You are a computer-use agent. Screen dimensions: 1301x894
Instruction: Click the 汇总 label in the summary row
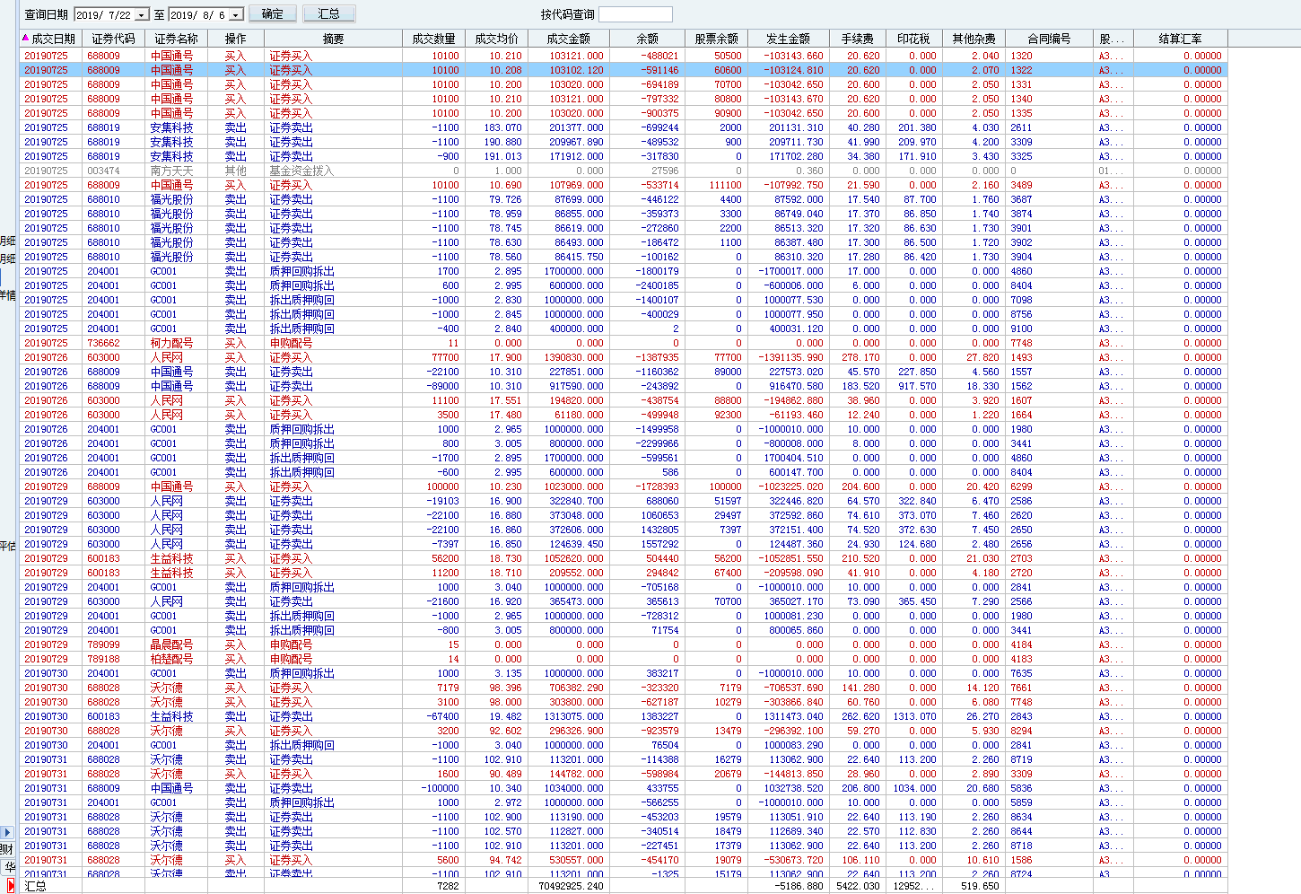(x=36, y=886)
